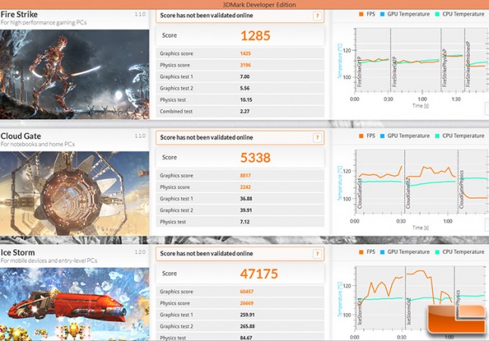The width and height of the screenshot is (489, 341).
Task: Click the 3DMark Developer Edition title bar
Action: 244,5
